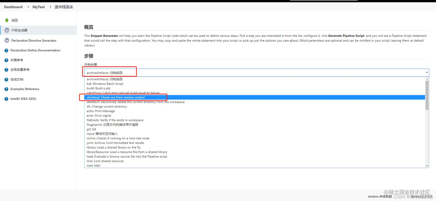Expand the arrow after Dashboard breadcrumb

28,7
